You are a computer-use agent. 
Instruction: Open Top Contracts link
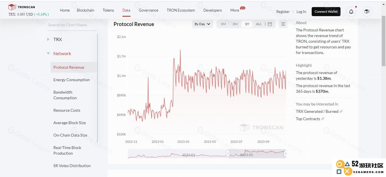click(308, 119)
